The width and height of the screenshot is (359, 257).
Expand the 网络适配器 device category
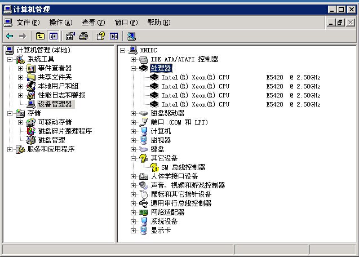pos(134,212)
